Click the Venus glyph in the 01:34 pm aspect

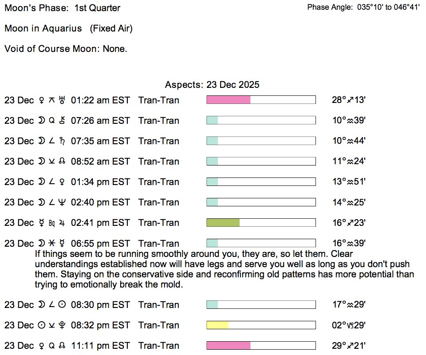pyautogui.click(x=62, y=182)
